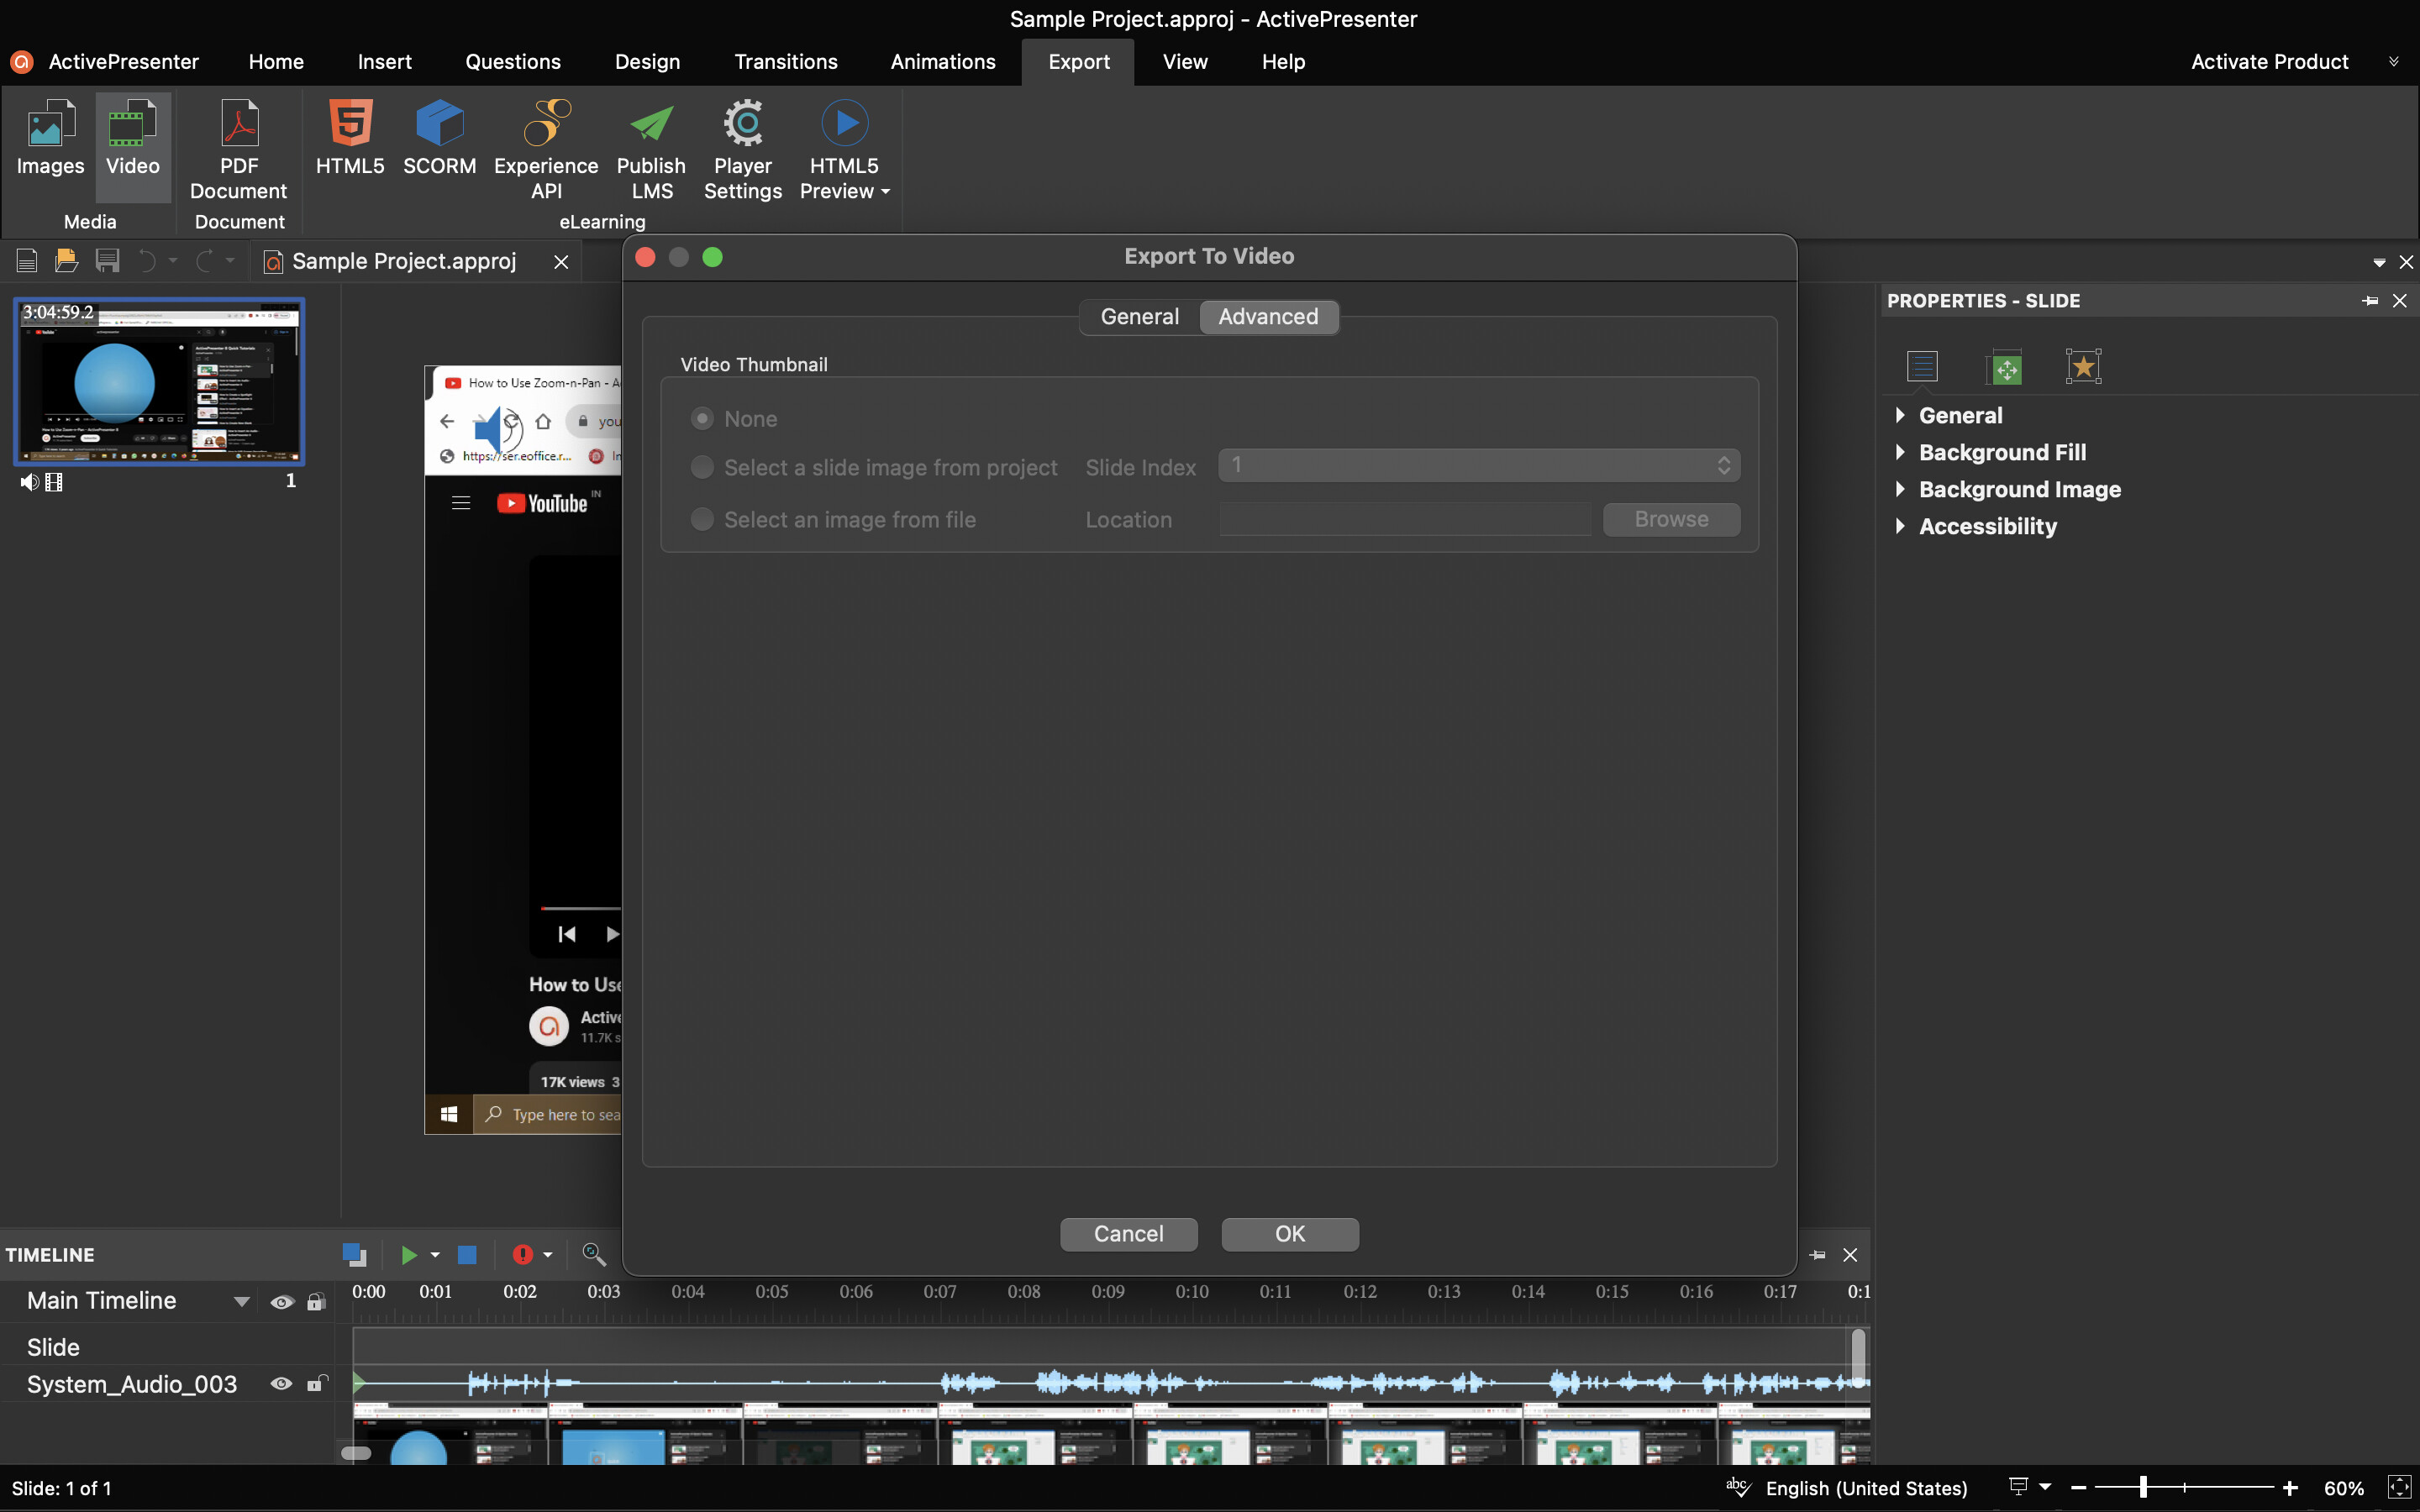
Task: Toggle System_Audio_003 track visibility eye
Action: (x=281, y=1384)
